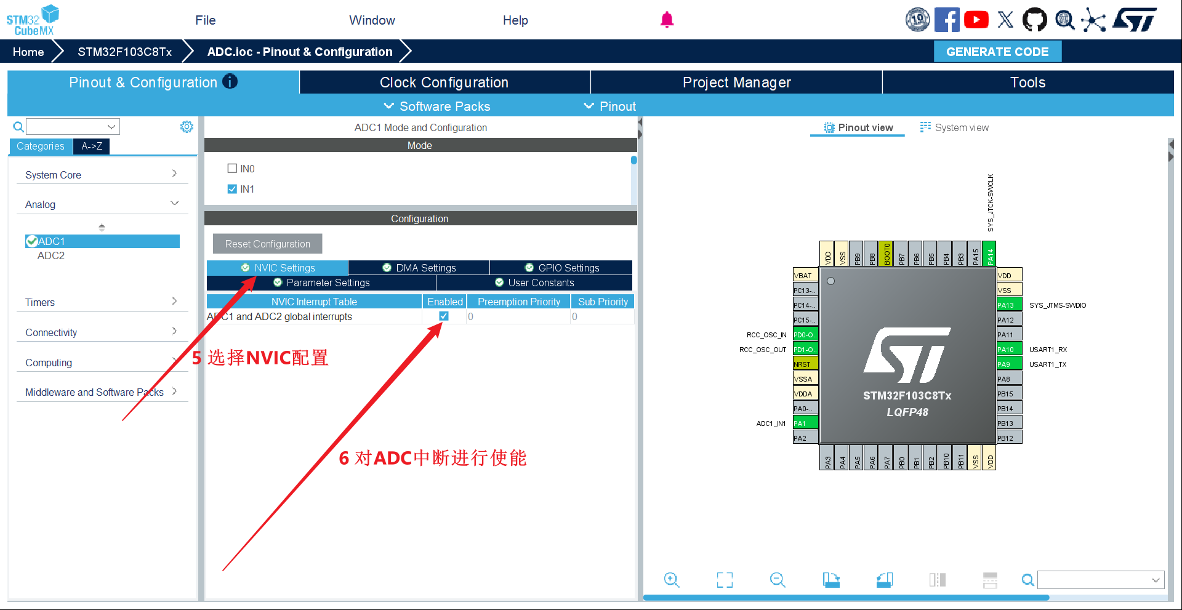1182x610 pixels.
Task: Uncheck the IN1 channel checkbox
Action: point(232,189)
